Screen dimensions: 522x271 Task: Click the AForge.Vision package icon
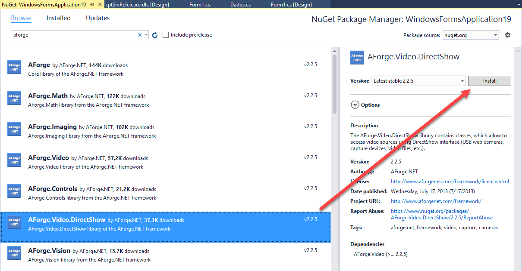14,253
